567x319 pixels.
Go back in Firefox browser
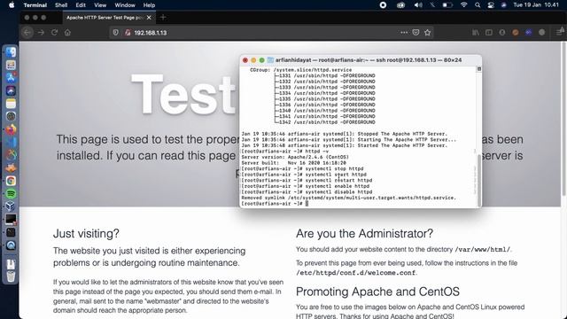(27, 33)
